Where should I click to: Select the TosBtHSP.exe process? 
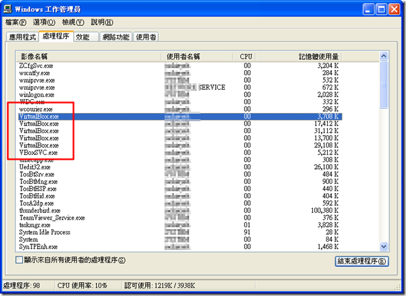(x=179, y=189)
